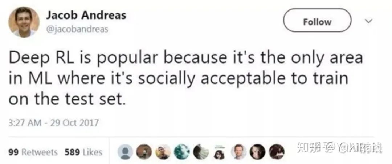Open the second liker avatar, brown toned
This screenshot has width=392, height=164.
[144, 152]
